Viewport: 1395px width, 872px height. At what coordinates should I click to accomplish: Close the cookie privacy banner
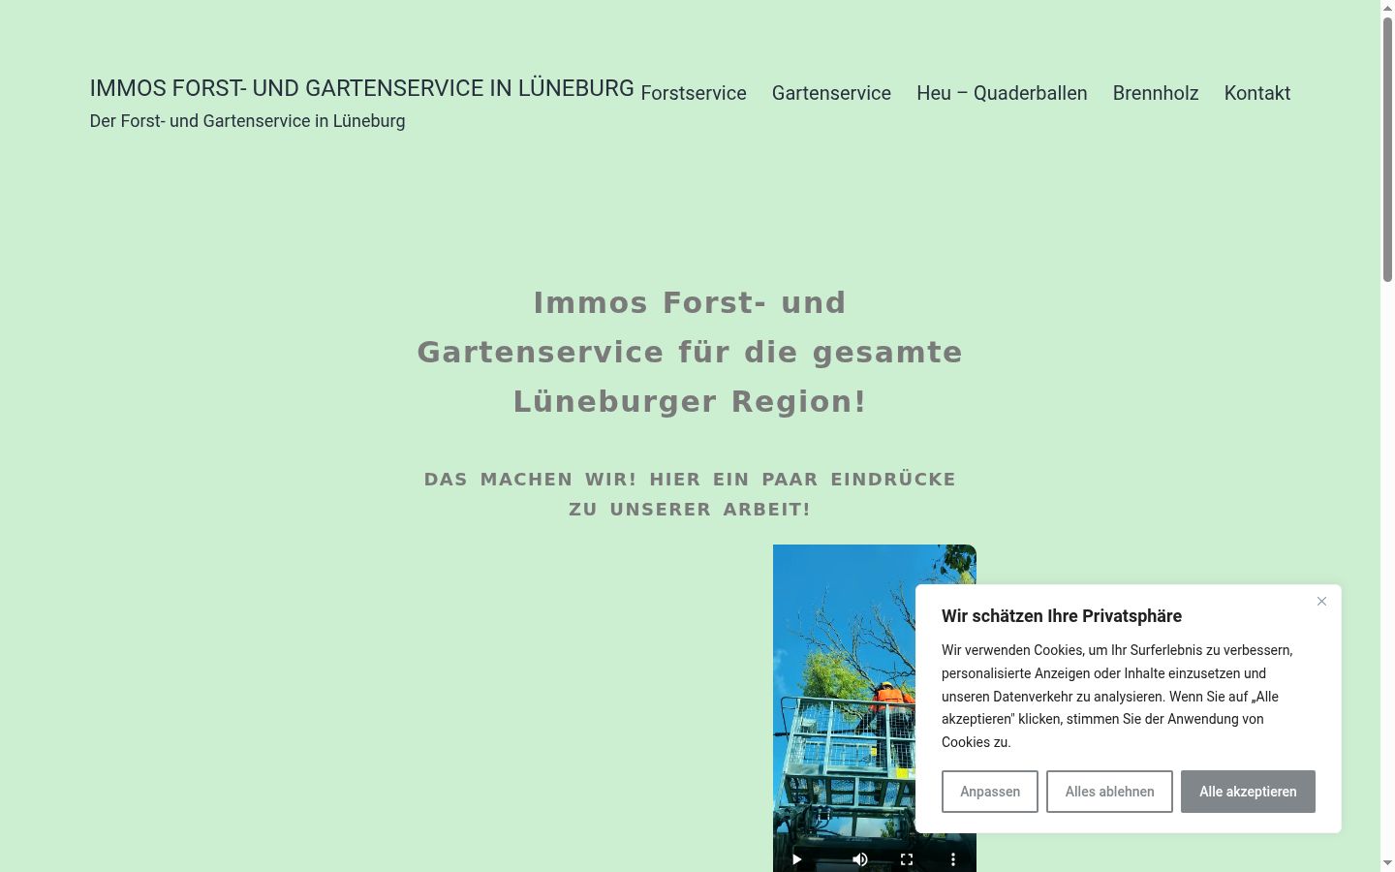(1321, 602)
